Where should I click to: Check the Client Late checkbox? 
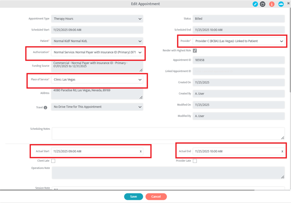pyautogui.click(x=53, y=161)
